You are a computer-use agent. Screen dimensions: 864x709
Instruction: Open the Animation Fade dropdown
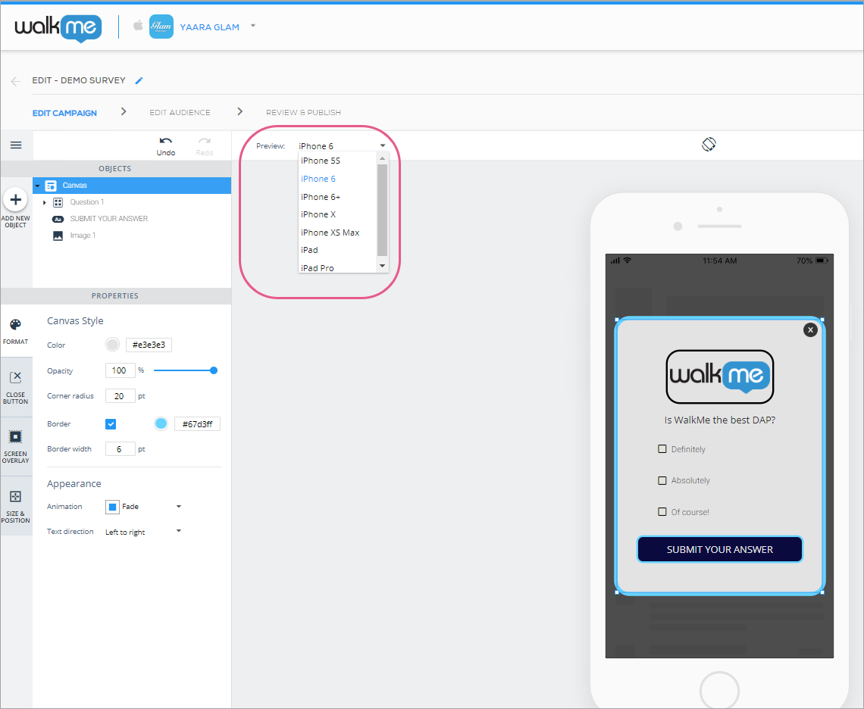tap(144, 507)
